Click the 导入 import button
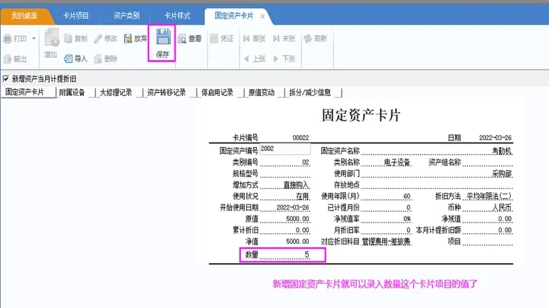 [75, 59]
